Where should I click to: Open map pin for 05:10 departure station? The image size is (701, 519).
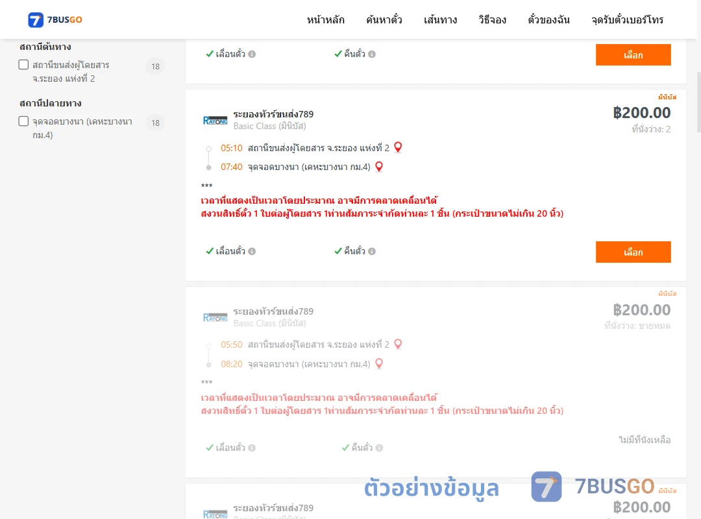(398, 147)
